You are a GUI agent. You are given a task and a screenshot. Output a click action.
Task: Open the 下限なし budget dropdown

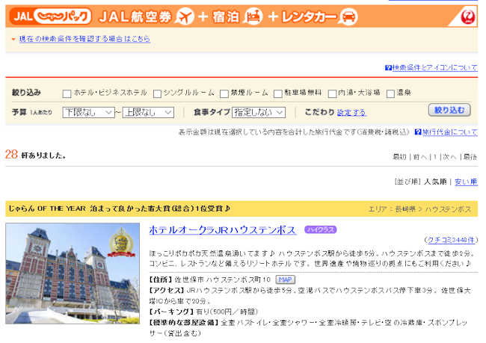(x=87, y=112)
